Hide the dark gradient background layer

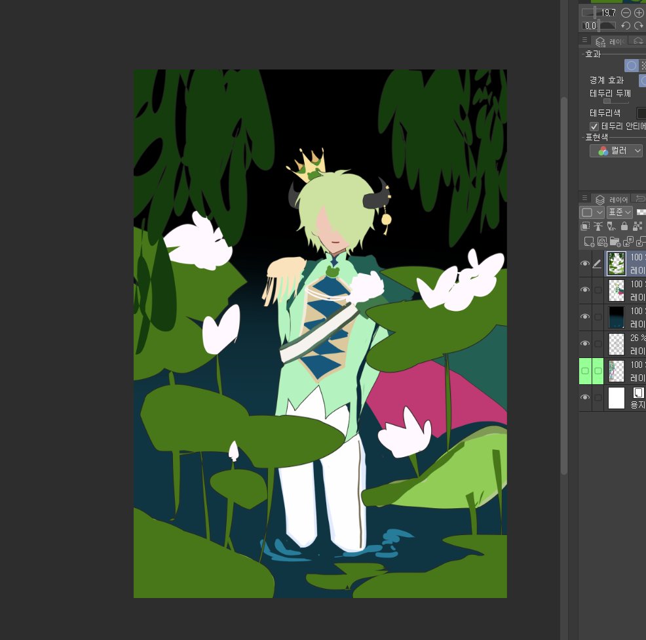tap(585, 317)
